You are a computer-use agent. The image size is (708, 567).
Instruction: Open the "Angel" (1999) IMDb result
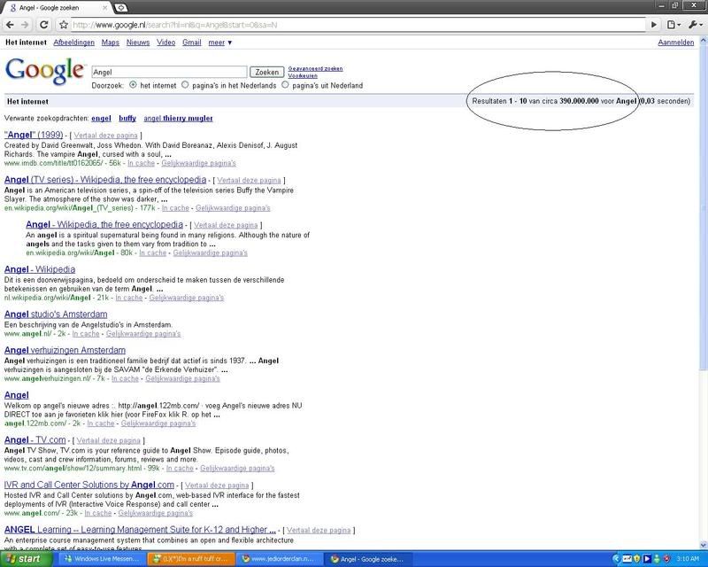click(34, 135)
